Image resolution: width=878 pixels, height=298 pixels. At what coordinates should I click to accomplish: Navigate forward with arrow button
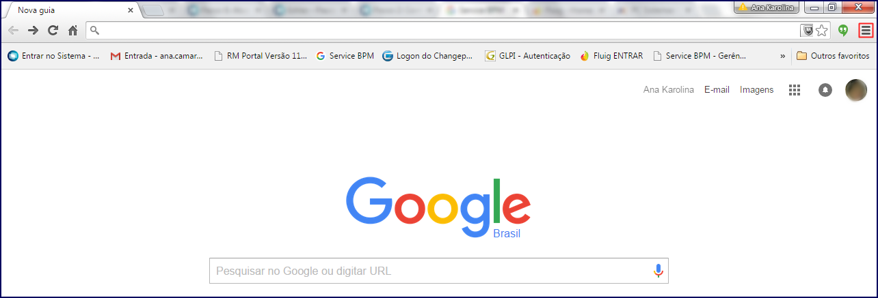click(x=33, y=30)
